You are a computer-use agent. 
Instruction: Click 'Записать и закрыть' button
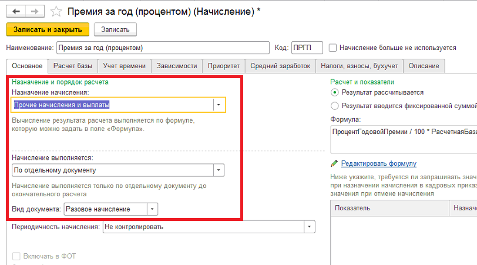pyautogui.click(x=48, y=29)
